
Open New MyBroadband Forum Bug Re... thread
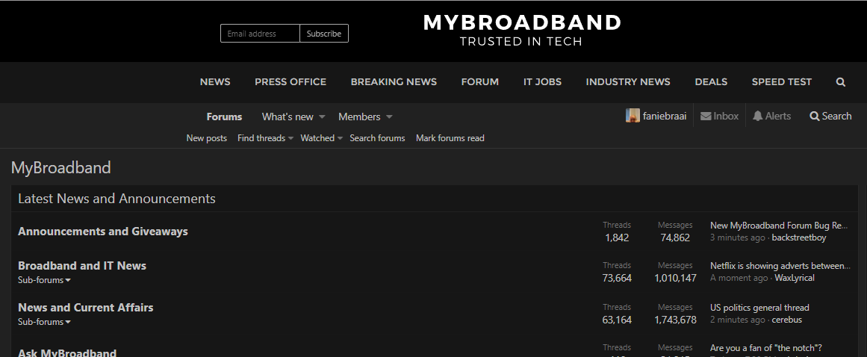pos(779,226)
